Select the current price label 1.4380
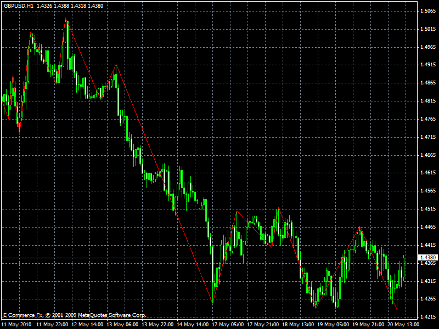Viewport: 439px width, 329px height. (427, 258)
